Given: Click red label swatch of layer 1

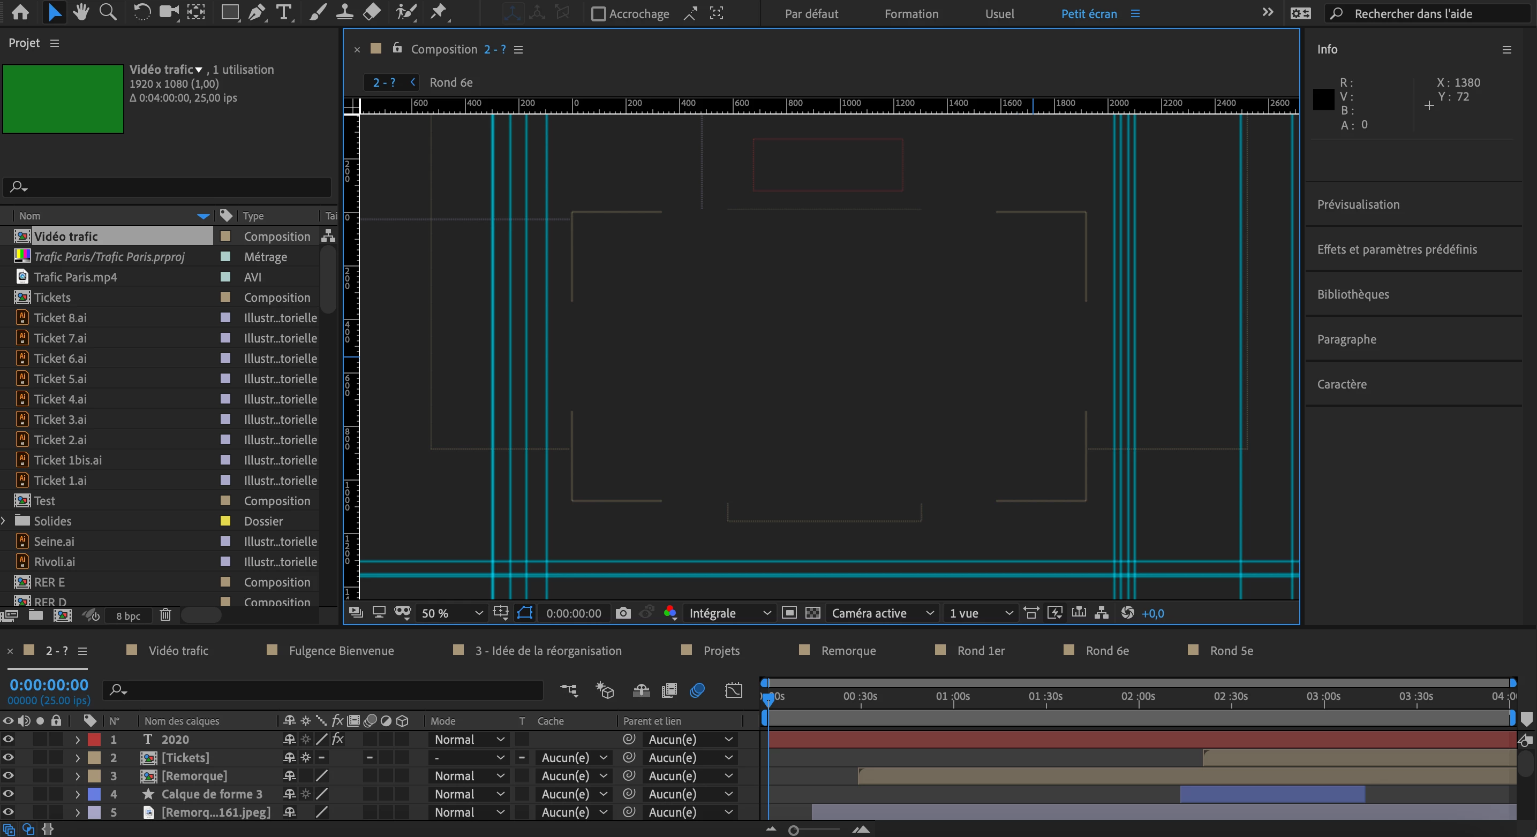Looking at the screenshot, I should click(x=94, y=739).
